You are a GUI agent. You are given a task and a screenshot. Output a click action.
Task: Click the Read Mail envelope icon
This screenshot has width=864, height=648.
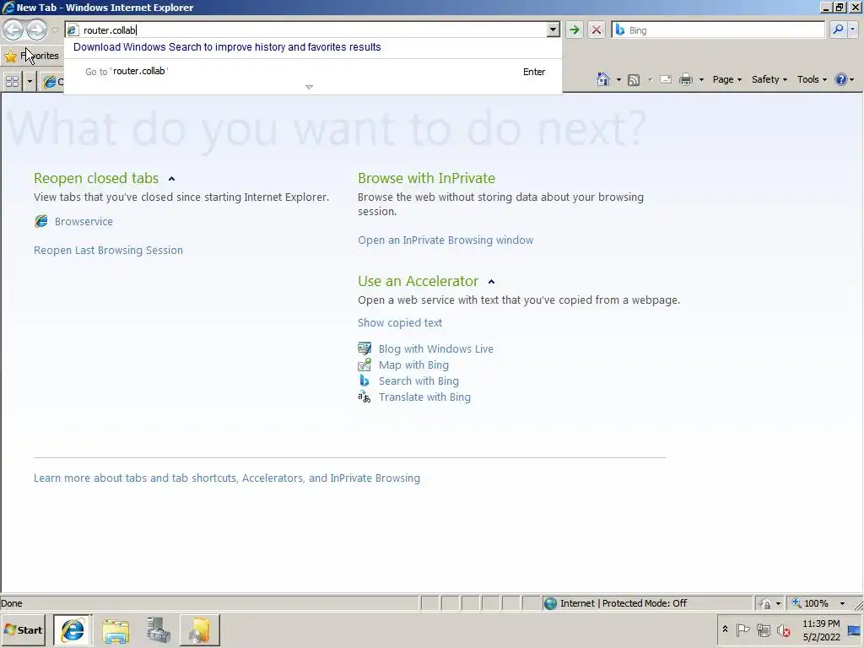(x=666, y=79)
